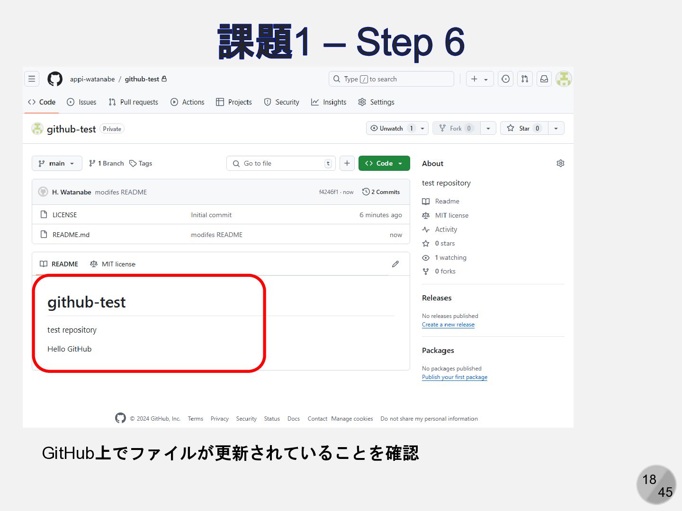Click the LICENSE file icon

(x=44, y=214)
